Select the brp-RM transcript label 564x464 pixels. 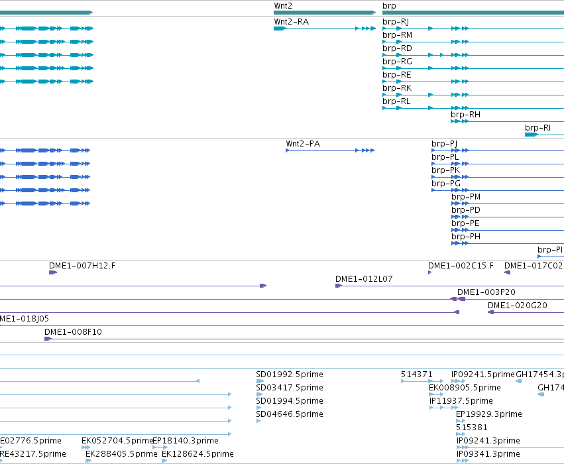pos(397,35)
